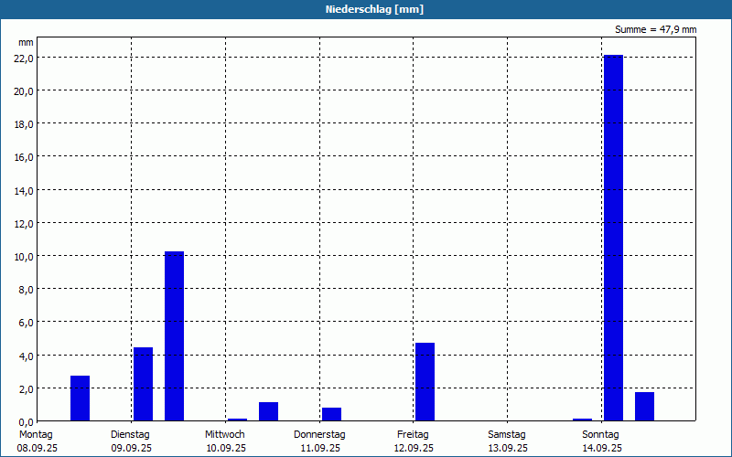Click the 8,0 y-axis value
Screen dimensions: 732x457
click(x=26, y=290)
